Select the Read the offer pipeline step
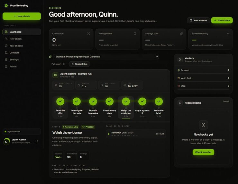This screenshot has width=238, height=184. pyautogui.click(x=60, y=108)
